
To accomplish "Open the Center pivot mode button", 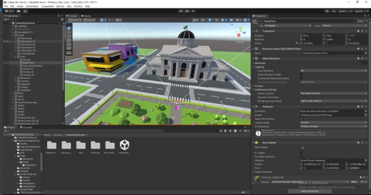I will coord(75,20).
